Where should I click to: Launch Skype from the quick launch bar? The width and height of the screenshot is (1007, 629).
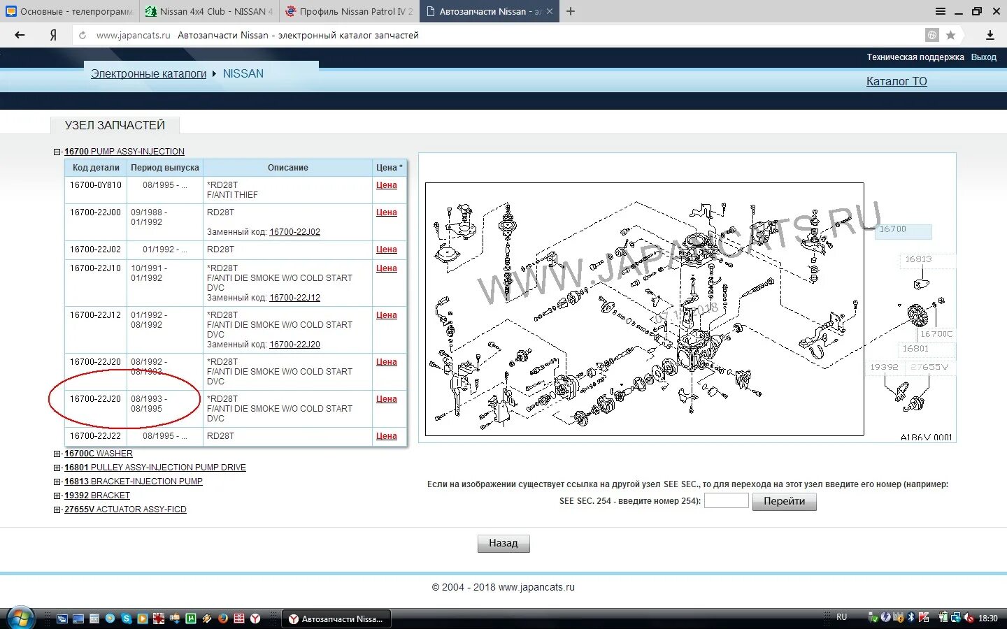pyautogui.click(x=127, y=619)
